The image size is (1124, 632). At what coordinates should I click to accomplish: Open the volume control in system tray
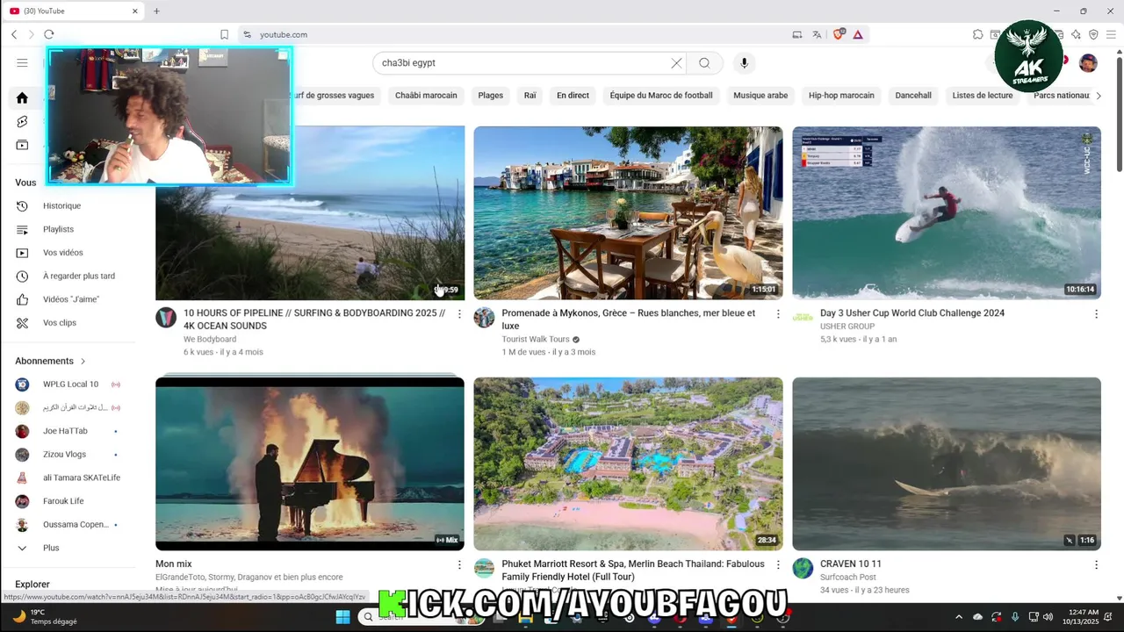(x=1048, y=616)
